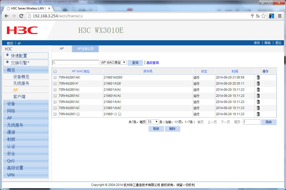Click 保存 in the top bar

[257, 43]
